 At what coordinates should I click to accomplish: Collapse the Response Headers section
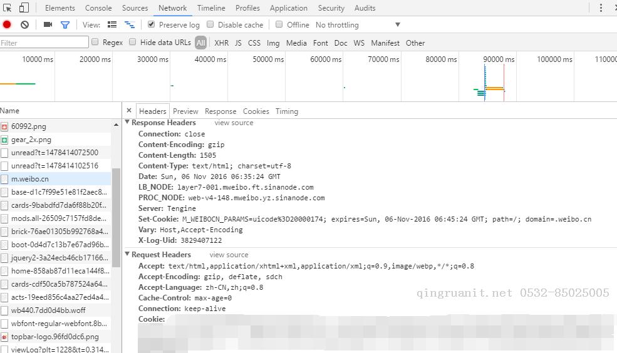[x=128, y=123]
